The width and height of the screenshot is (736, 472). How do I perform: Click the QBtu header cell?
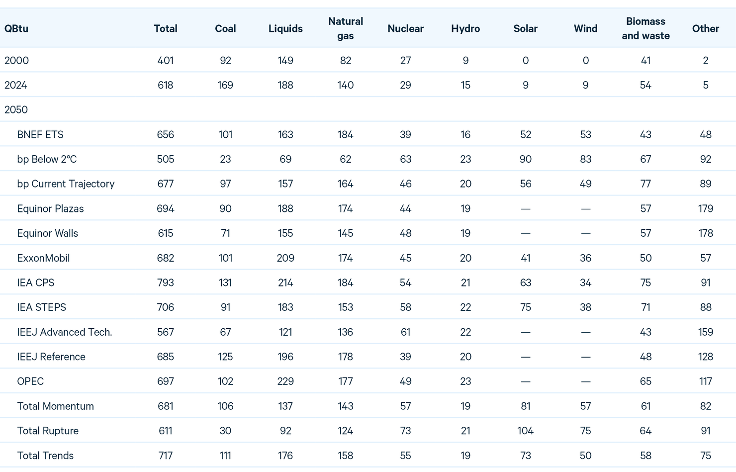click(16, 28)
